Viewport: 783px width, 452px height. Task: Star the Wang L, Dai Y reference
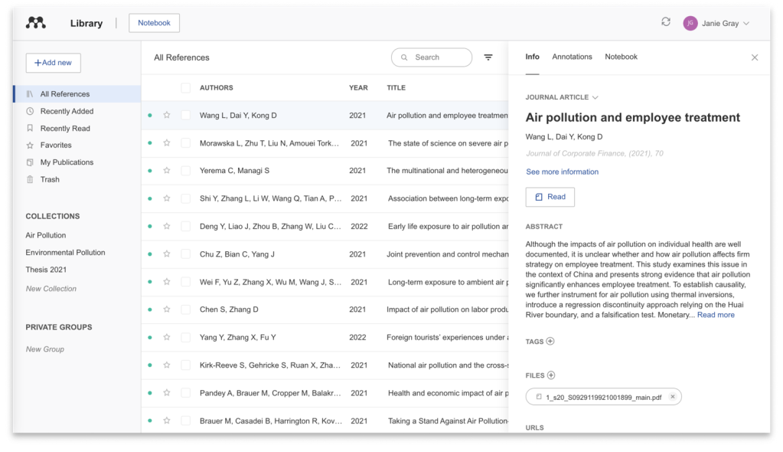click(x=167, y=116)
